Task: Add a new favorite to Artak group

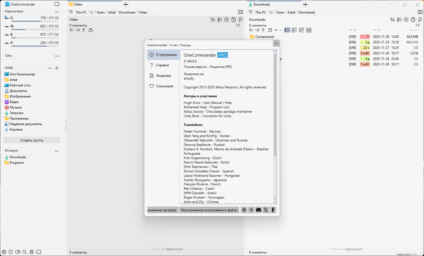Action: (x=57, y=68)
